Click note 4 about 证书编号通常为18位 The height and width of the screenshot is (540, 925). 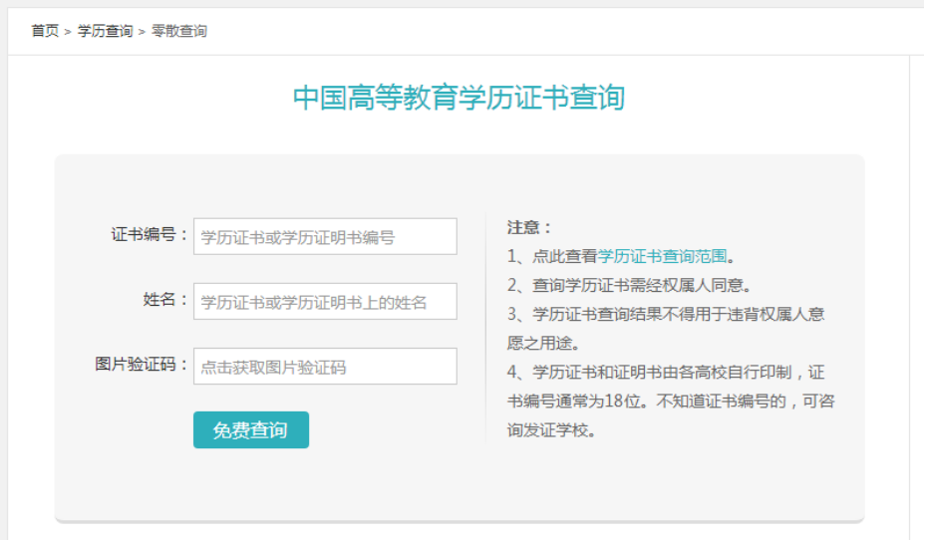click(671, 401)
